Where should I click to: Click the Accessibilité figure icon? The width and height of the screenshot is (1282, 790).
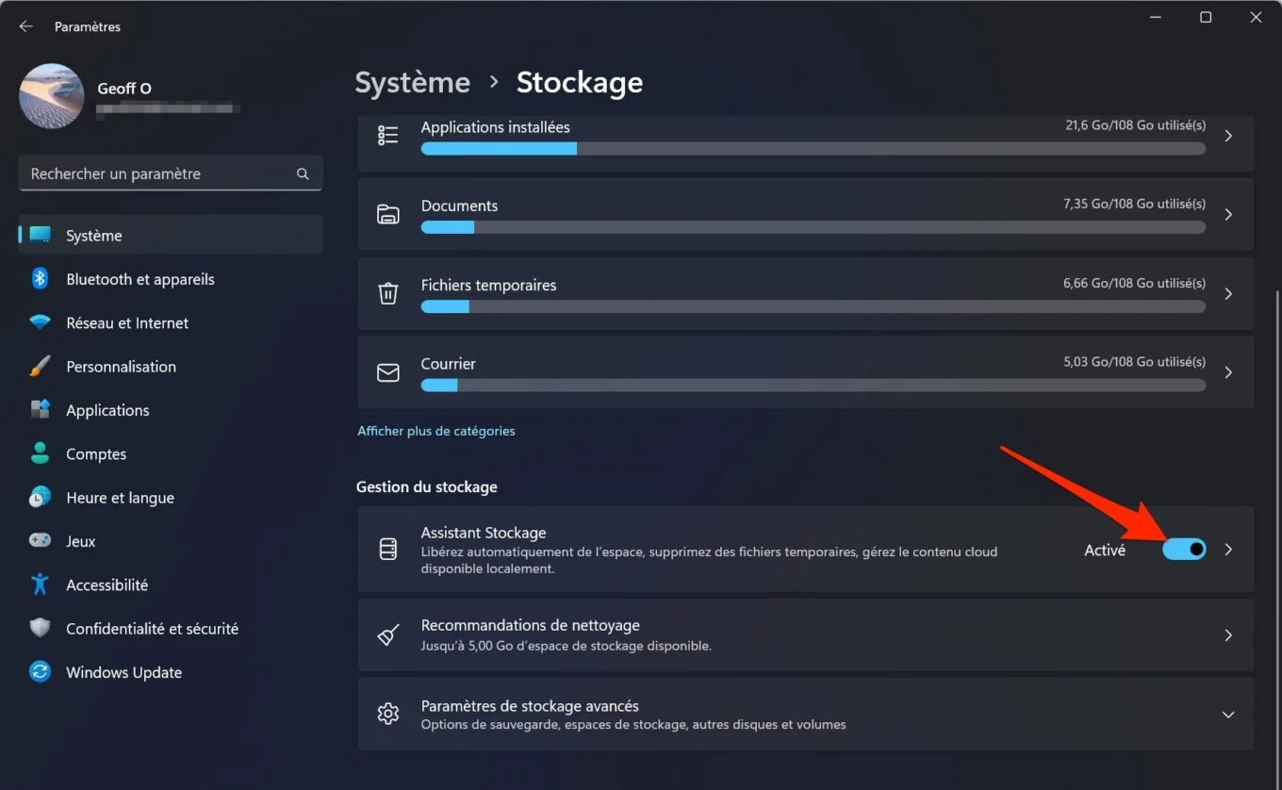pyautogui.click(x=40, y=584)
